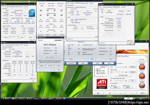Open Mainboard tab in CPU-Z processor window
Viewport: 150px width, 105px height.
pyautogui.click(x=12, y=7)
